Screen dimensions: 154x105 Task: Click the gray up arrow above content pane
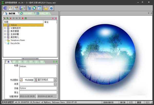coord(149,13)
